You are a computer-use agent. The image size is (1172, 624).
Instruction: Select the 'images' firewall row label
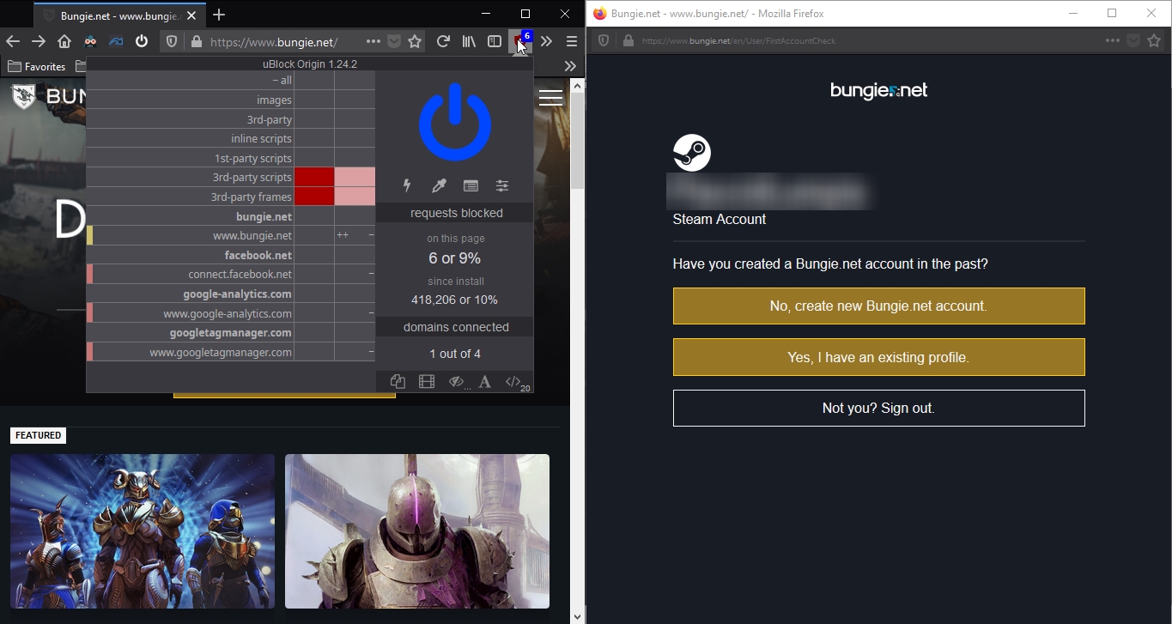pyautogui.click(x=275, y=100)
